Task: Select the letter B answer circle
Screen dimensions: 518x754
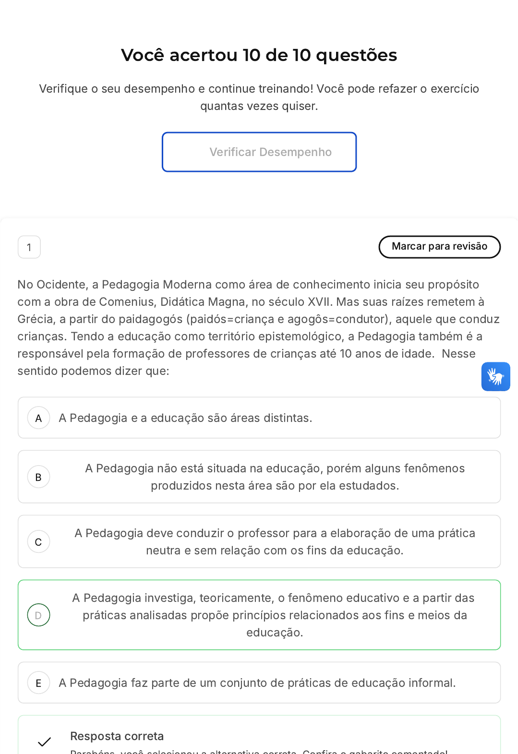Action: click(x=39, y=477)
